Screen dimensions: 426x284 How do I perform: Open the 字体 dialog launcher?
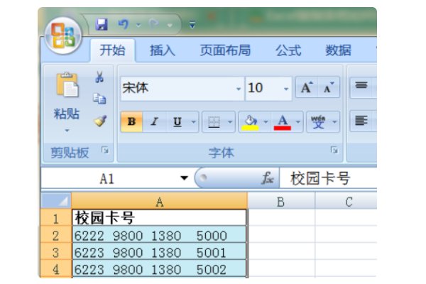pos(334,150)
